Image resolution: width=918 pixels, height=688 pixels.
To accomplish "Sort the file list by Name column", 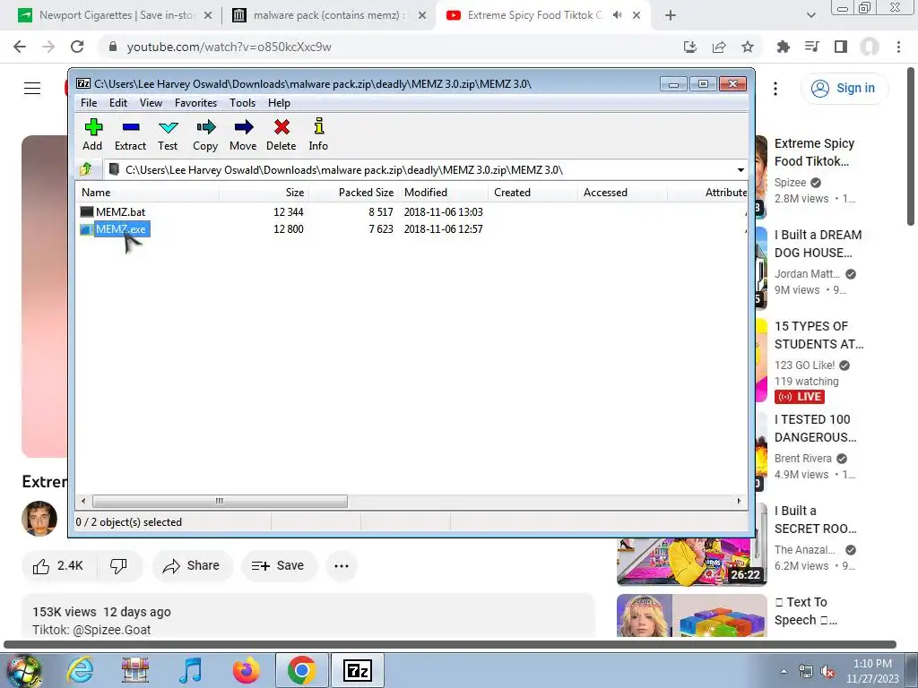I will [148, 193].
